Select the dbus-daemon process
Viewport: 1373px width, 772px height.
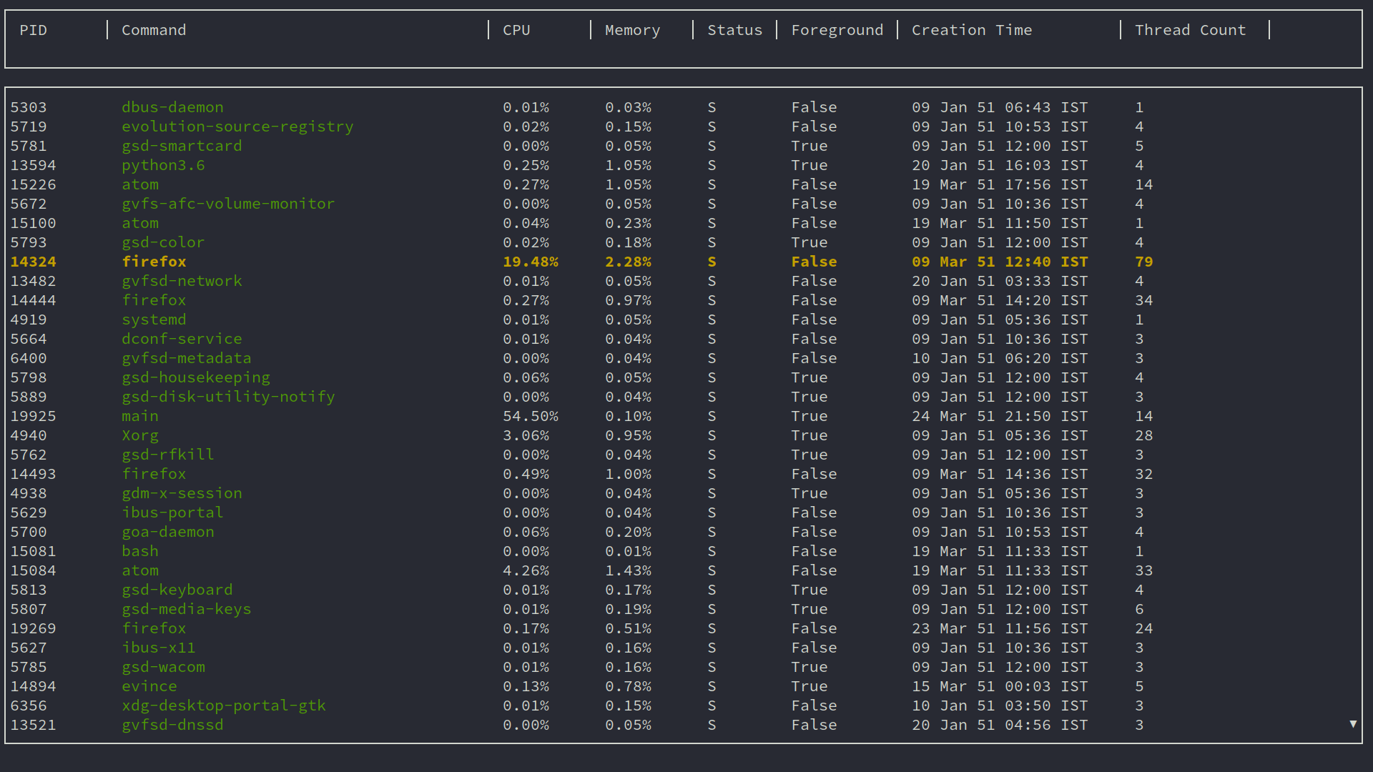pyautogui.click(x=172, y=107)
